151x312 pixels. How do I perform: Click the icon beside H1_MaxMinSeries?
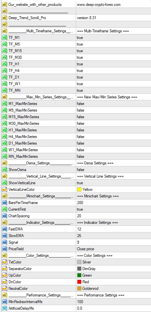(4, 130)
